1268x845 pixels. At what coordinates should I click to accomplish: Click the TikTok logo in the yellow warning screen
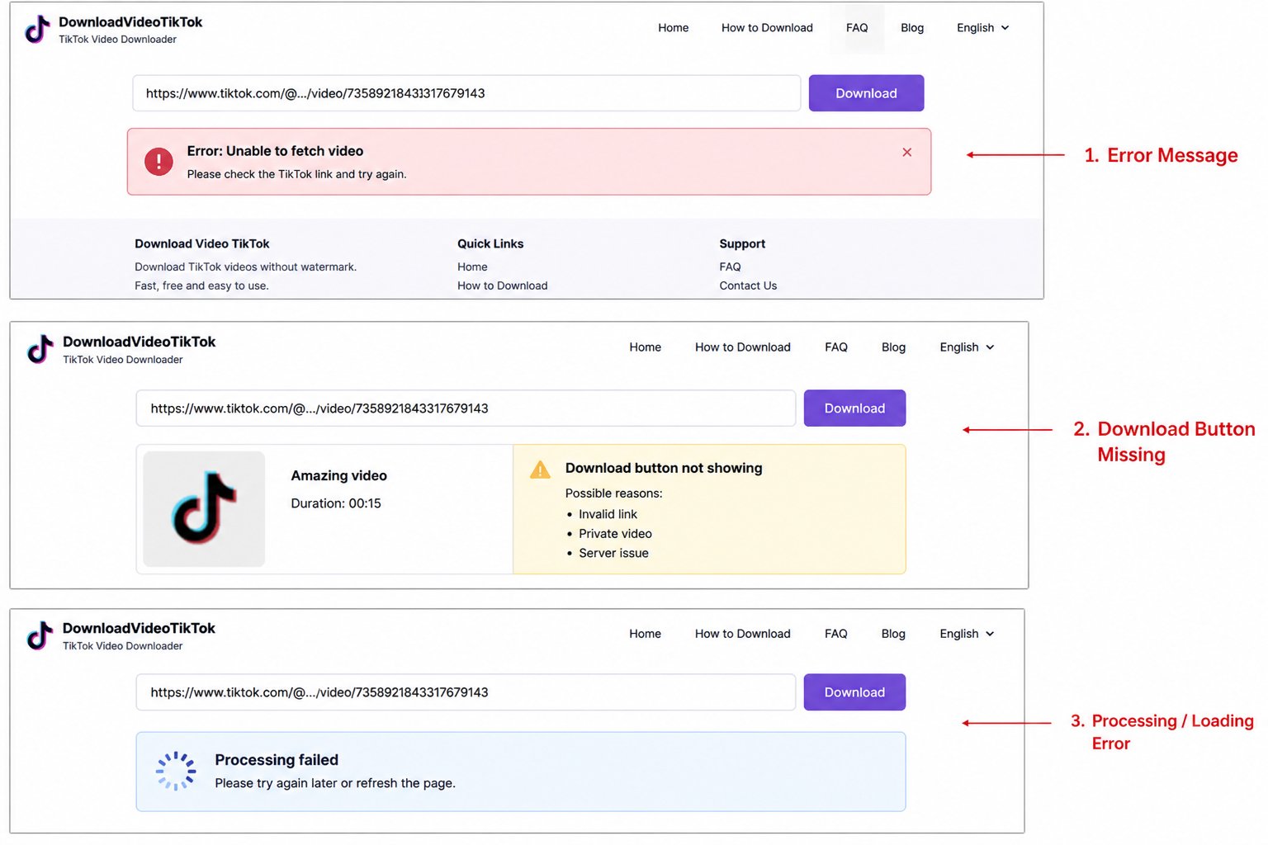pyautogui.click(x=40, y=349)
